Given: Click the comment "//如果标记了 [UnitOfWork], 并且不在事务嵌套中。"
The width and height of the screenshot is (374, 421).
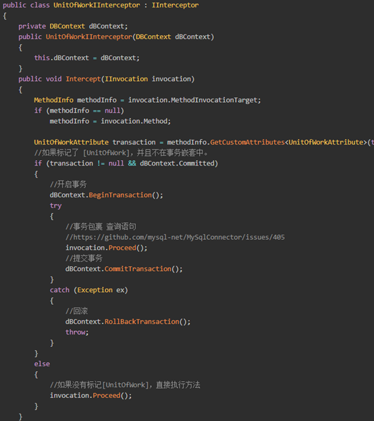Looking at the screenshot, I should [x=121, y=153].
